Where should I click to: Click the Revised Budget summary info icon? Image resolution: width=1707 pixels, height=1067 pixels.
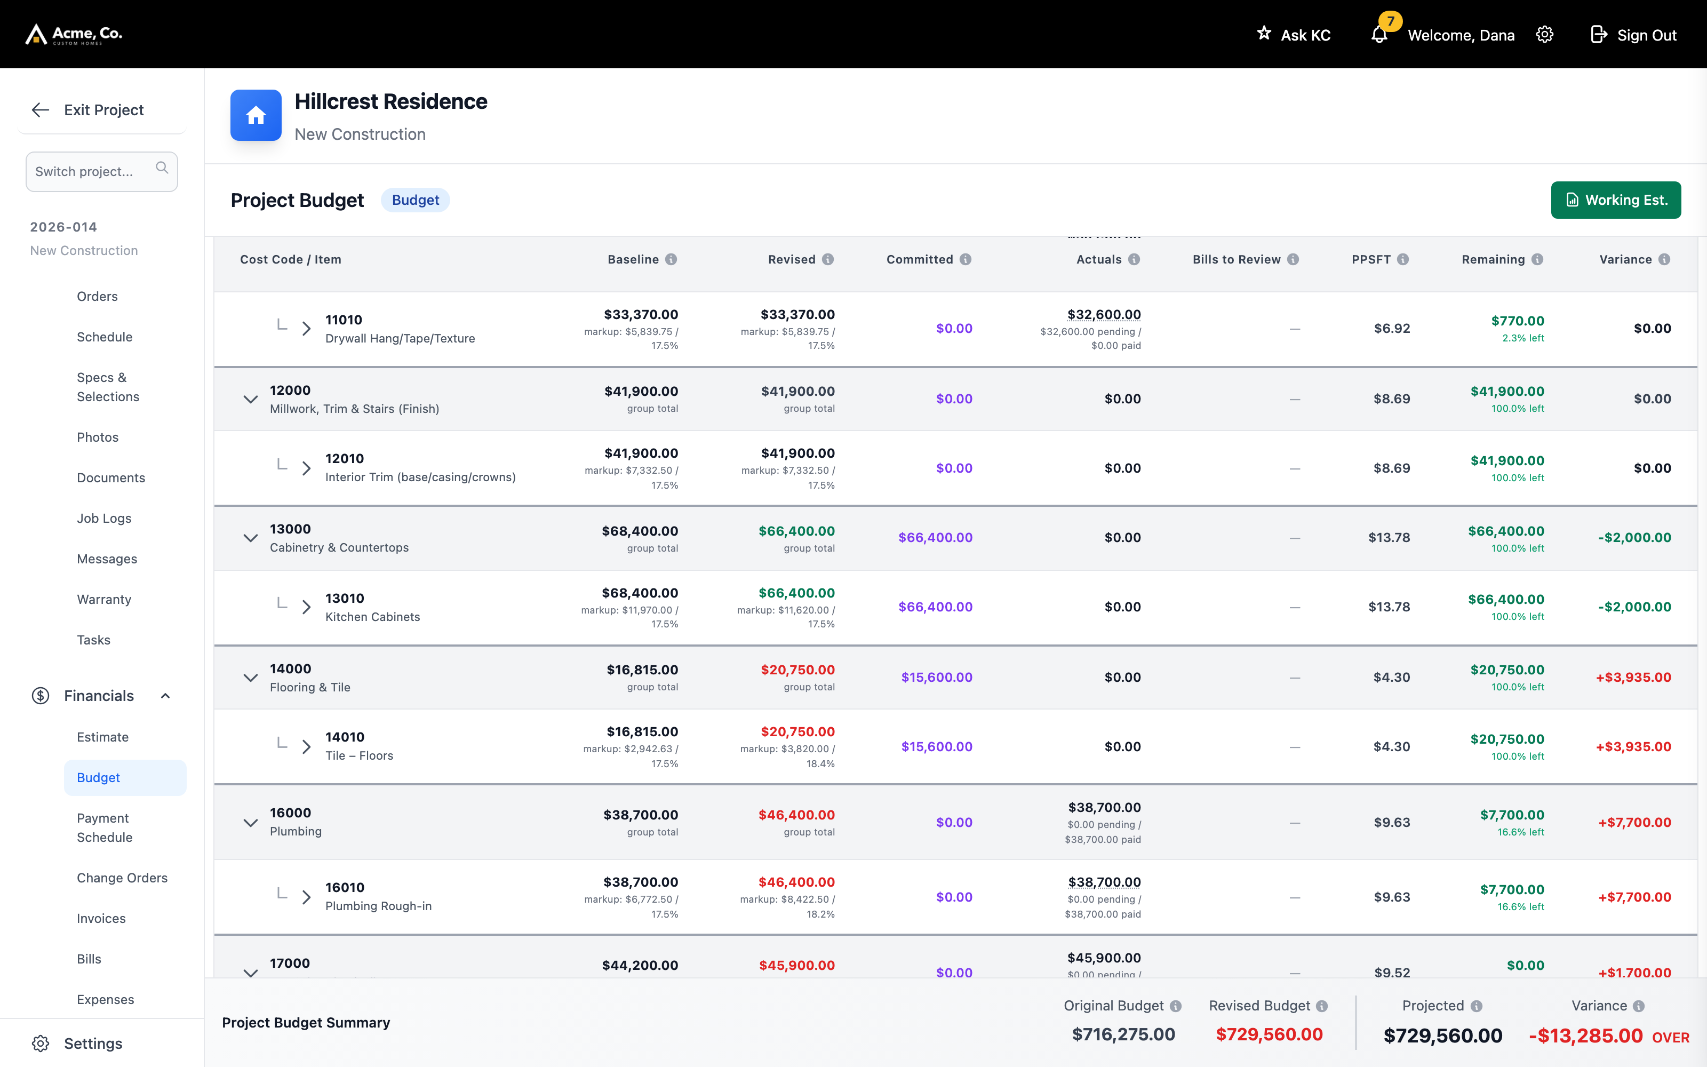click(x=1322, y=1006)
